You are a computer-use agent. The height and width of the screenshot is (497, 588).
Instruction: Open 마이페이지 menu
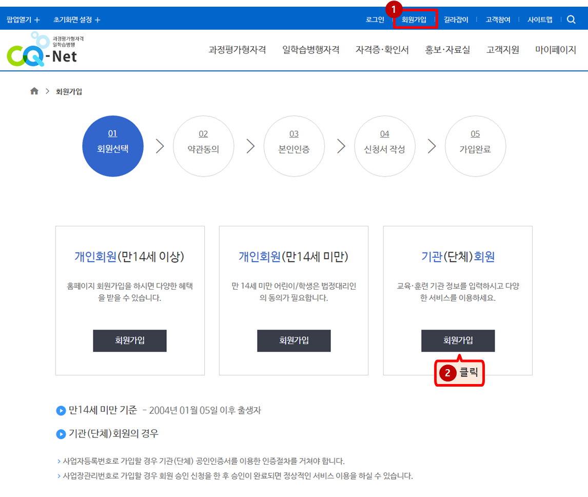(555, 50)
